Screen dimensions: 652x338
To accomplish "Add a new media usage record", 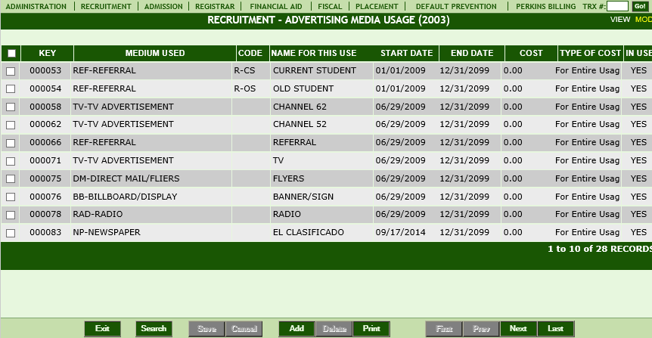I will pos(297,328).
